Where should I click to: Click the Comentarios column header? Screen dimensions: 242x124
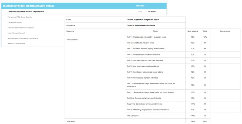pos(225,31)
